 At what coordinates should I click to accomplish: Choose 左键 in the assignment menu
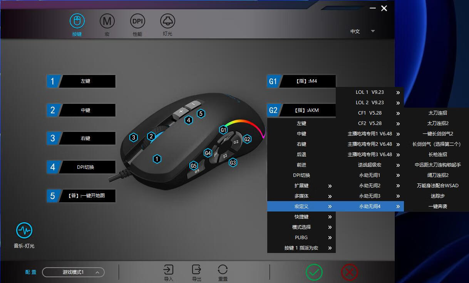click(x=301, y=123)
